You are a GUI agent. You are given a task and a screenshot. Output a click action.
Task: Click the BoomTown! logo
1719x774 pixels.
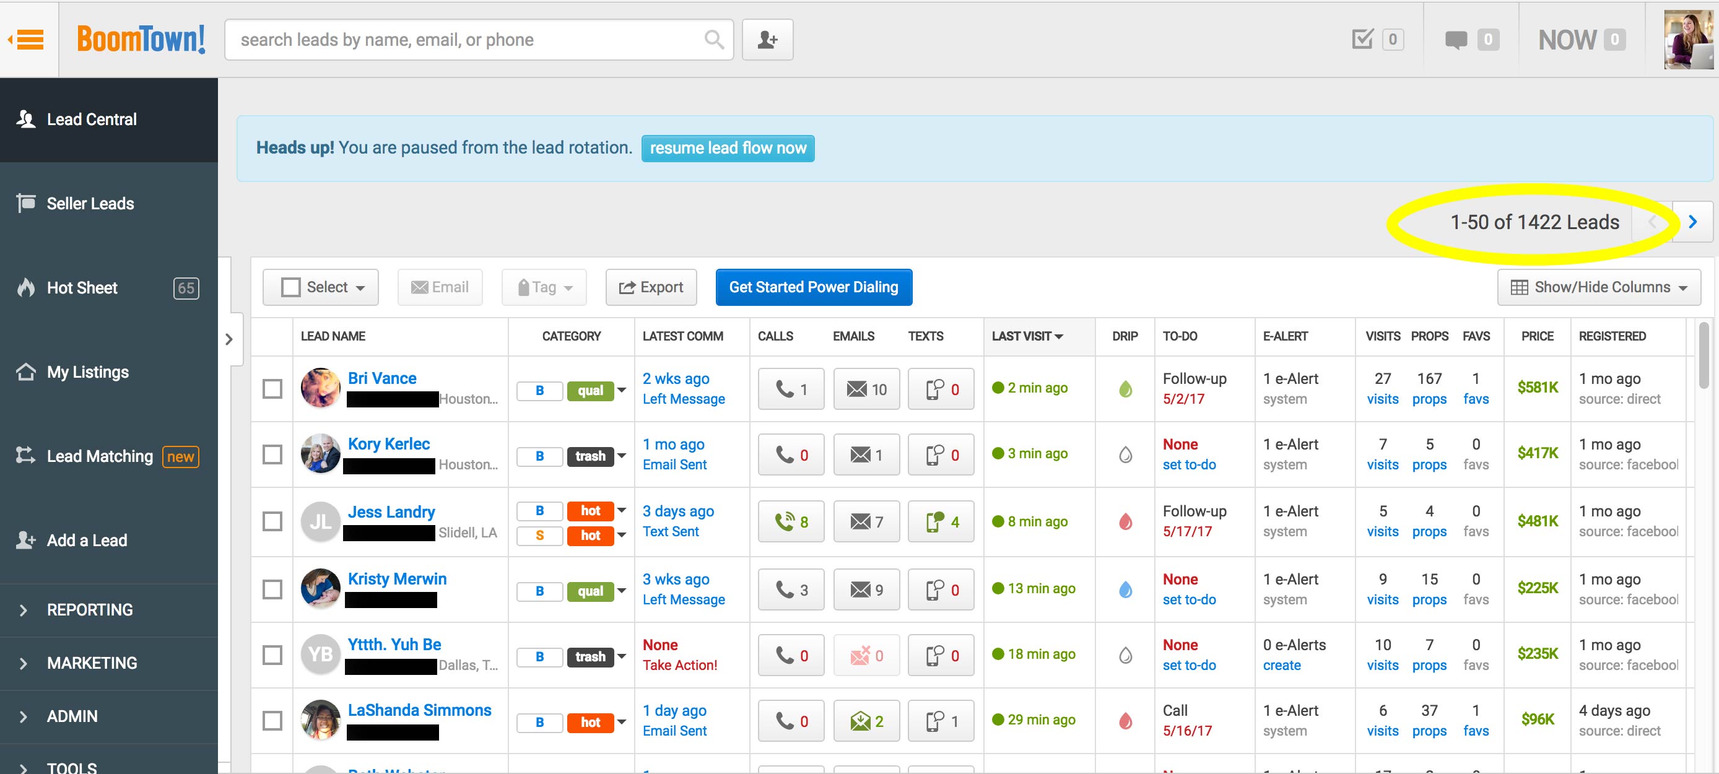click(141, 38)
